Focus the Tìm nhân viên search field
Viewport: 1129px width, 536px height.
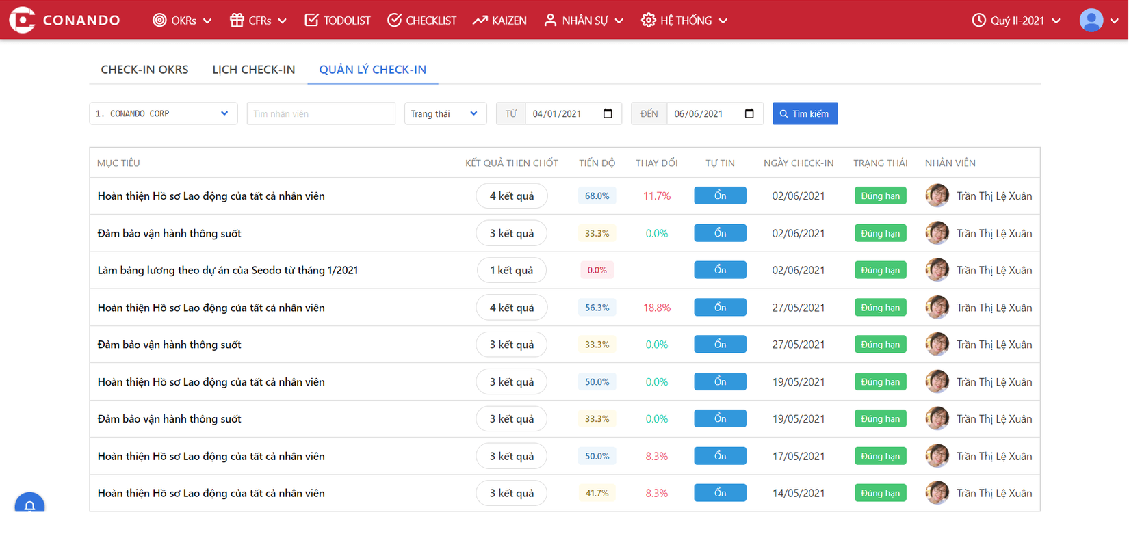coord(320,113)
